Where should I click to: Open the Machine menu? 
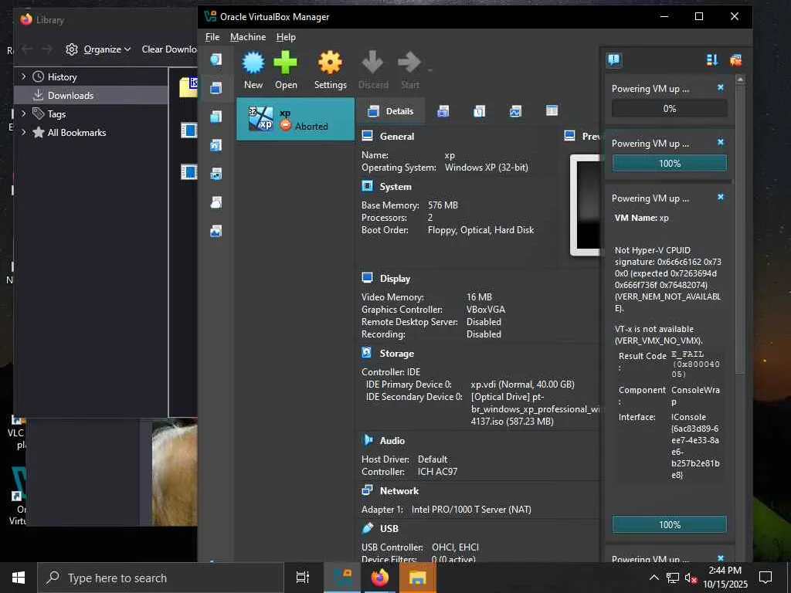[x=248, y=37]
